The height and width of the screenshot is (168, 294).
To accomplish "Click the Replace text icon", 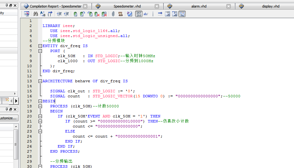I will click(x=43, y=14).
